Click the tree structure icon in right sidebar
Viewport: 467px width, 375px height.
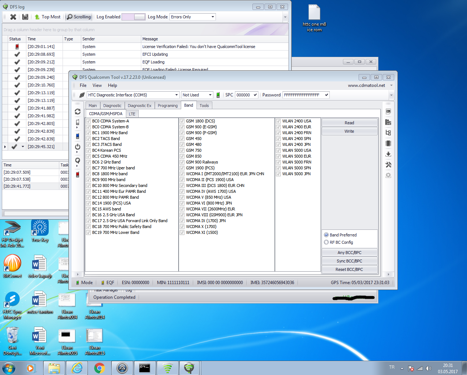coord(388,133)
